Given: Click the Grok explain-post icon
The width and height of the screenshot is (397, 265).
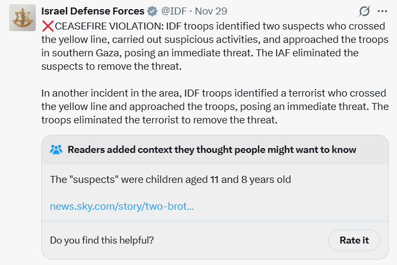Looking at the screenshot, I should point(364,11).
